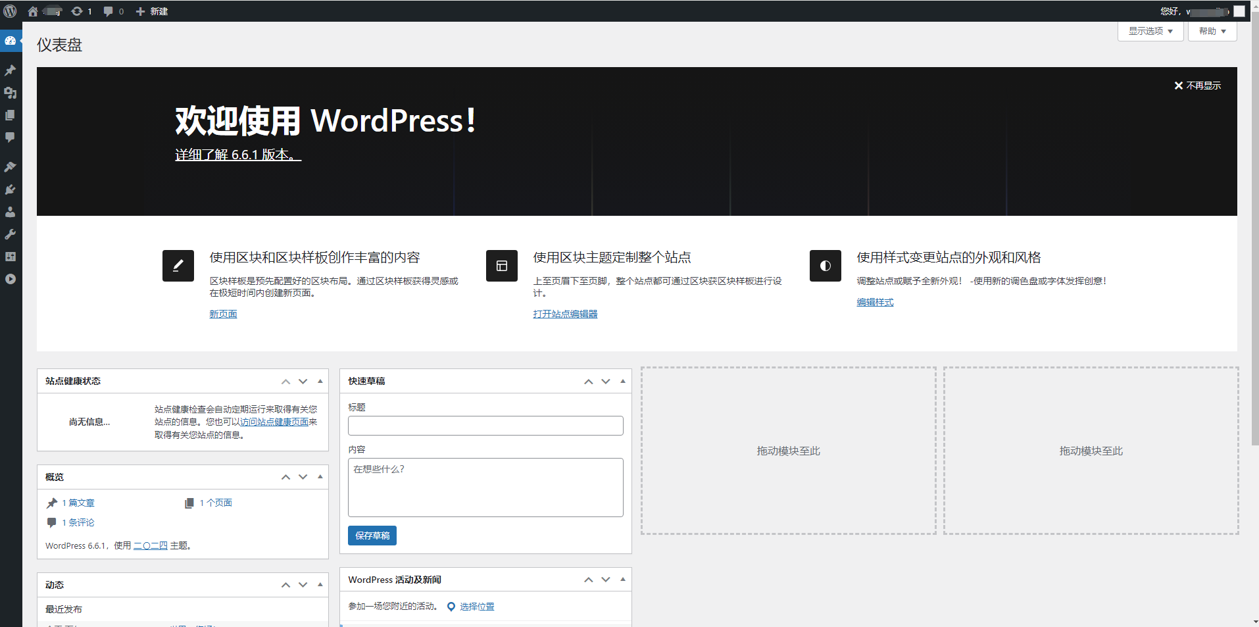Open Tools wrench sidebar icon
This screenshot has height=627, width=1259.
point(11,234)
